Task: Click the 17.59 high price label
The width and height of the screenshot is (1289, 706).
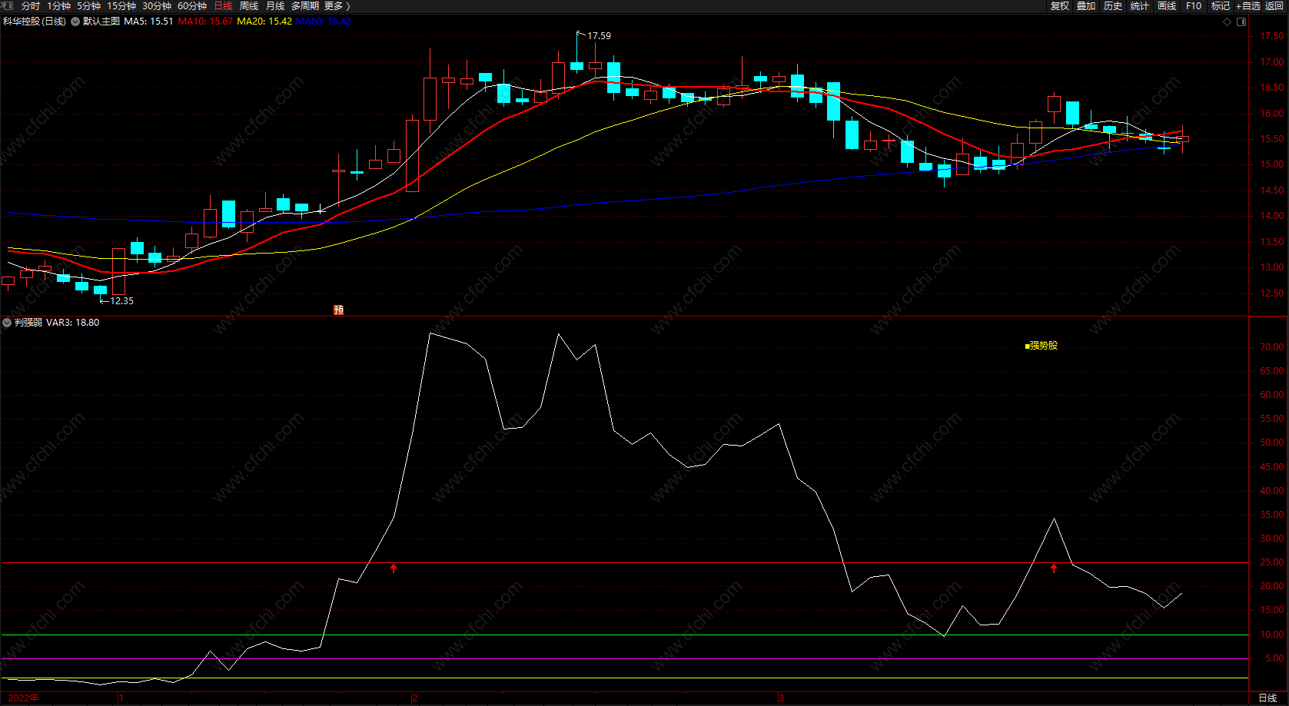Action: click(x=599, y=36)
